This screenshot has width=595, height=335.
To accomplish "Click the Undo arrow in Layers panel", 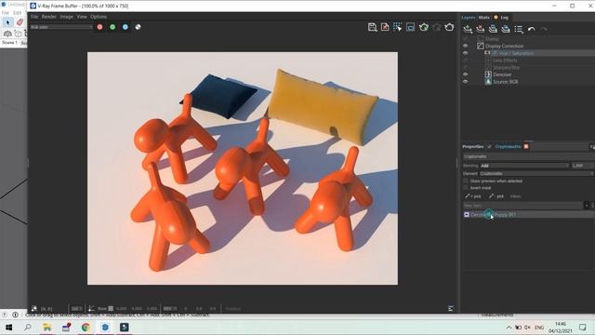I will 531,29.
